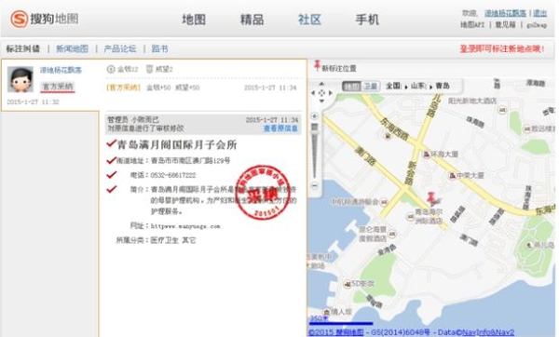Click the venue title 青岛满月阁国际月子会所

coord(177,144)
